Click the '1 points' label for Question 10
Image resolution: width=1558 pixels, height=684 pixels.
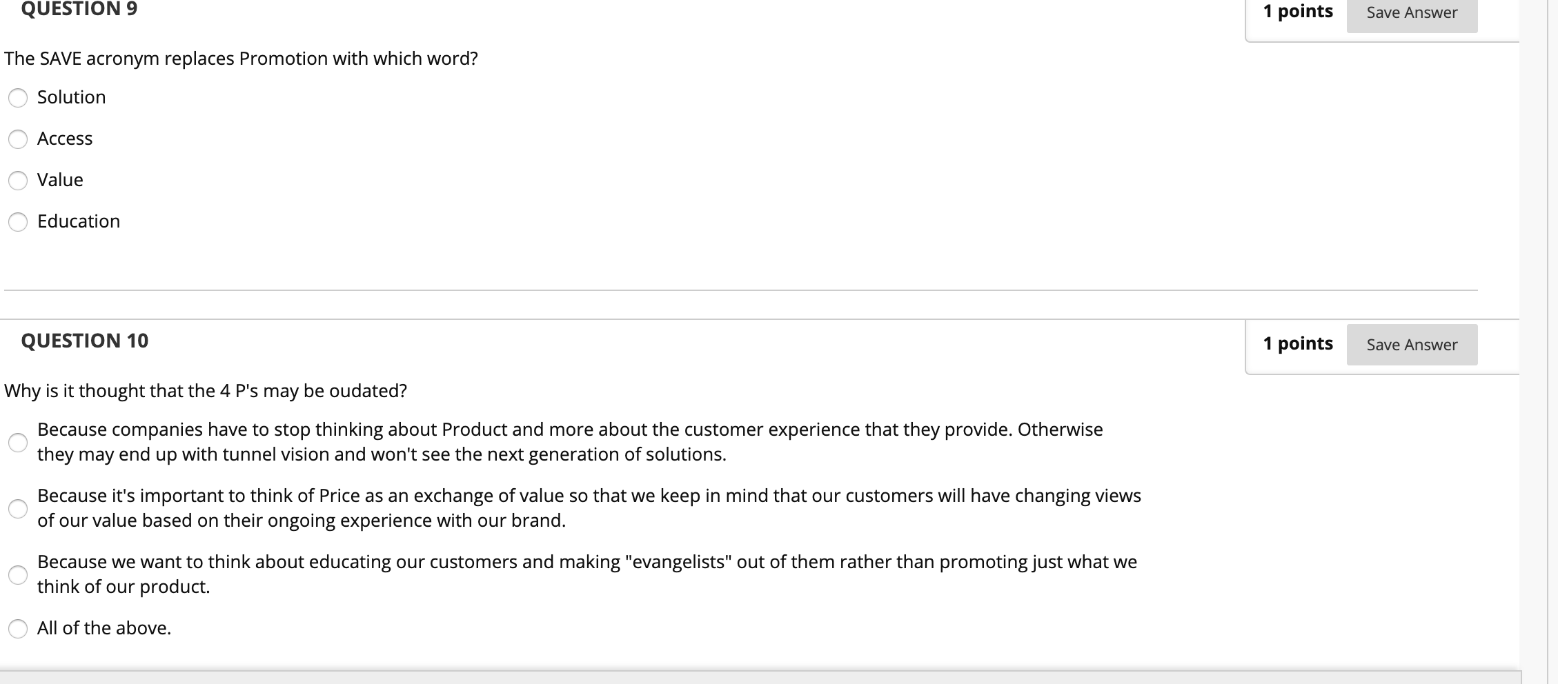coord(1298,344)
